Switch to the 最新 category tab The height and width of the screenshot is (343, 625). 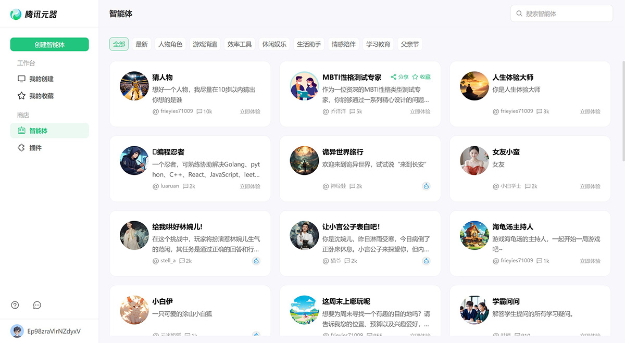point(142,44)
